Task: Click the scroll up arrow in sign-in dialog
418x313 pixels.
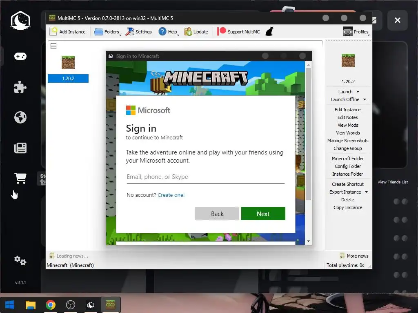Action: point(308,65)
